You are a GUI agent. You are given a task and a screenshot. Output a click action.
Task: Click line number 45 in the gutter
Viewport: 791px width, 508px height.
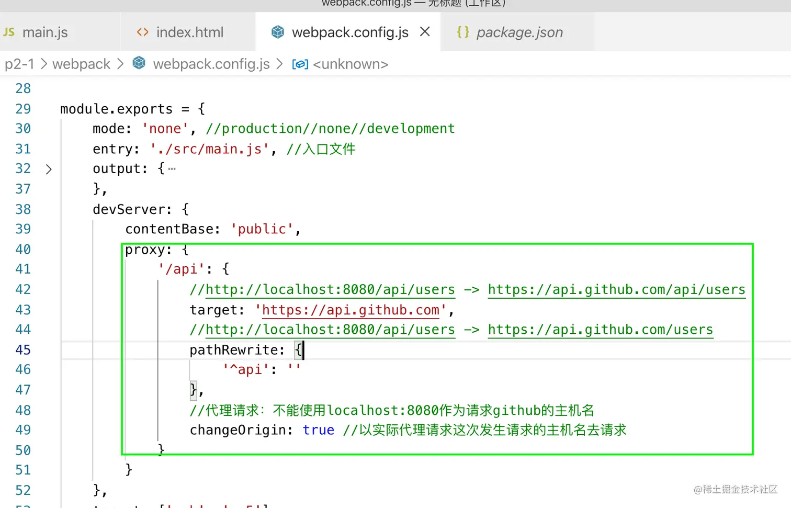pos(23,349)
